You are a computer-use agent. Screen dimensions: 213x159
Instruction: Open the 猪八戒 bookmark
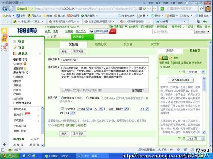[60, 15]
